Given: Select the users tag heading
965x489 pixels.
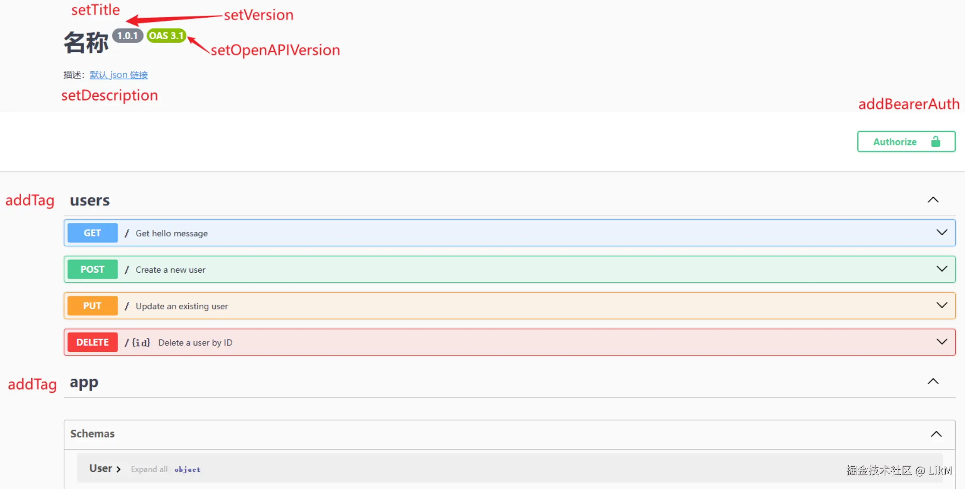Looking at the screenshot, I should pyautogui.click(x=90, y=201).
